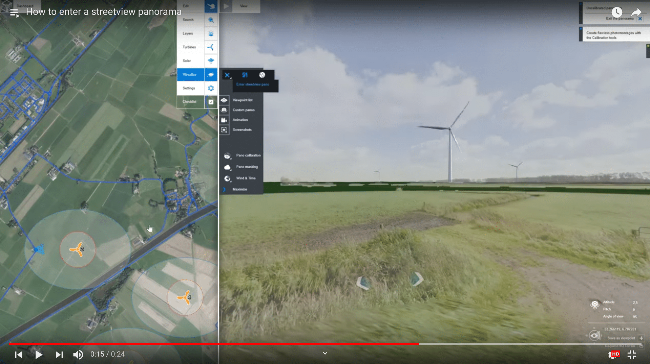The image size is (650, 364).
Task: Click the Screenshots label
Action: tap(242, 130)
